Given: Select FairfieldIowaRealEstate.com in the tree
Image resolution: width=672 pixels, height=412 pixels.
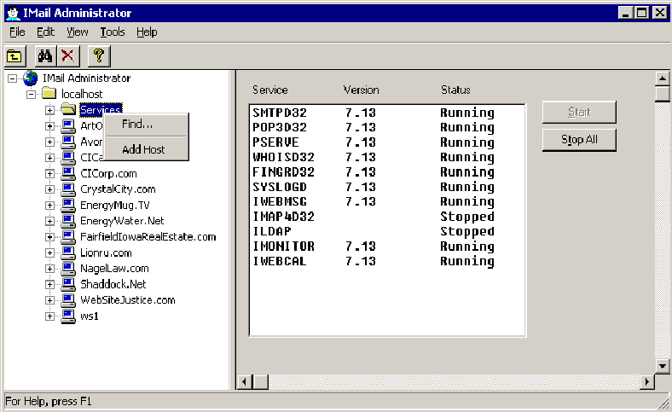Looking at the screenshot, I should 148,237.
